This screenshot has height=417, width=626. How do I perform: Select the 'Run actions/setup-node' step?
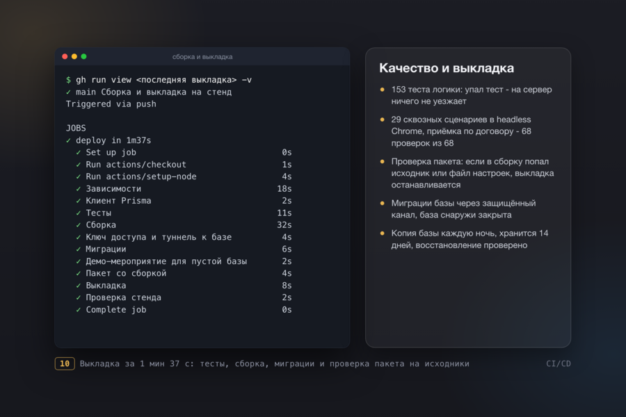point(184,177)
